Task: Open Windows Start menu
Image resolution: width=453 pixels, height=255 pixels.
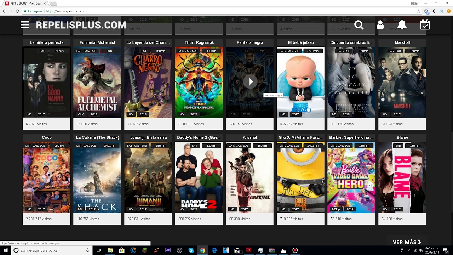Action: click(6, 250)
